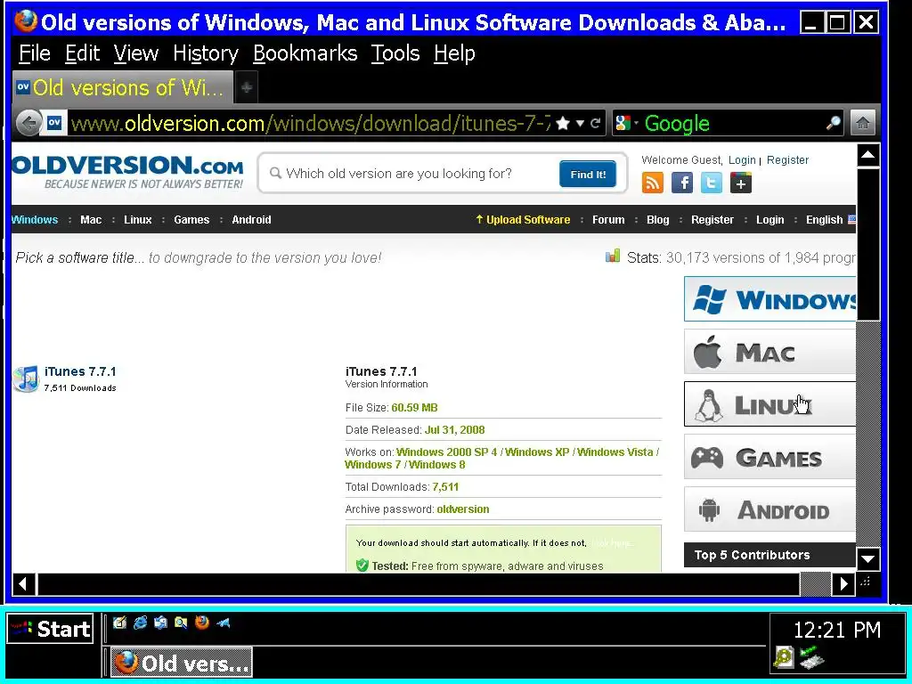
Task: Click the Stats bar chart icon
Action: point(613,256)
